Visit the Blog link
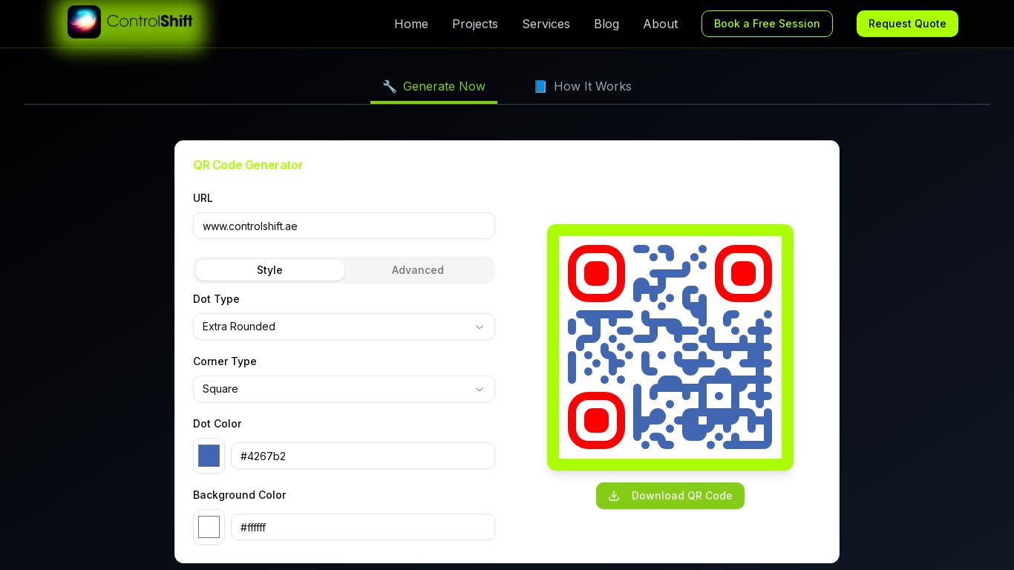1014x570 pixels. click(x=606, y=24)
